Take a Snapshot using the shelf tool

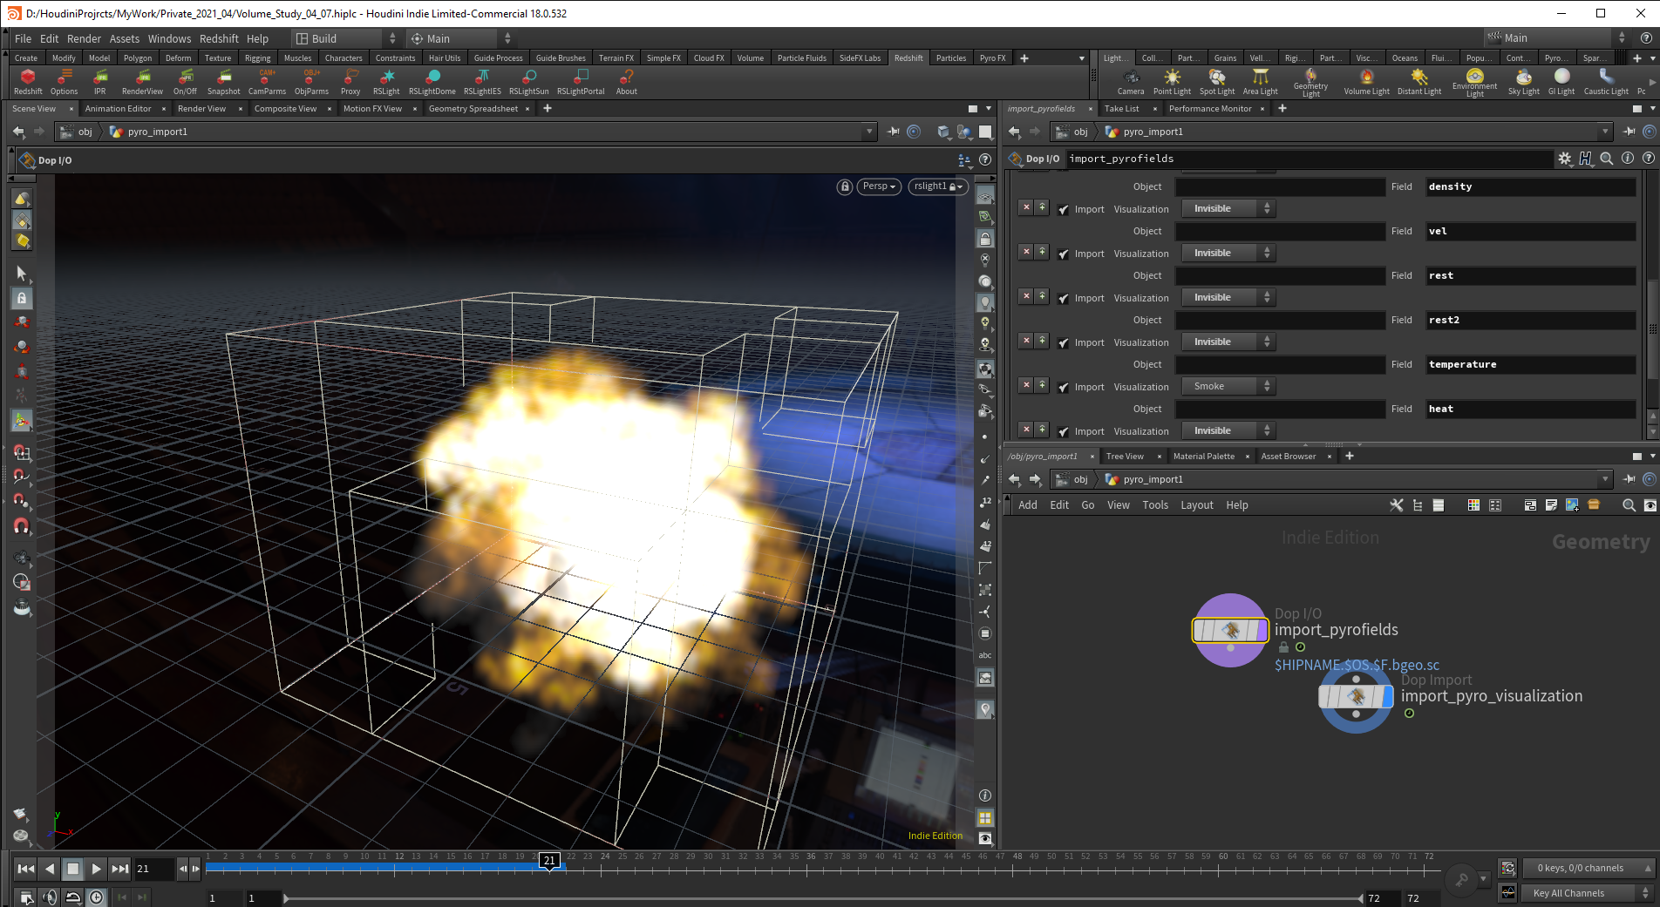point(223,83)
